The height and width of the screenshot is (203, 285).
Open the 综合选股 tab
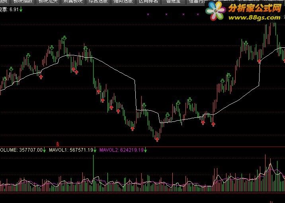coord(98,2)
